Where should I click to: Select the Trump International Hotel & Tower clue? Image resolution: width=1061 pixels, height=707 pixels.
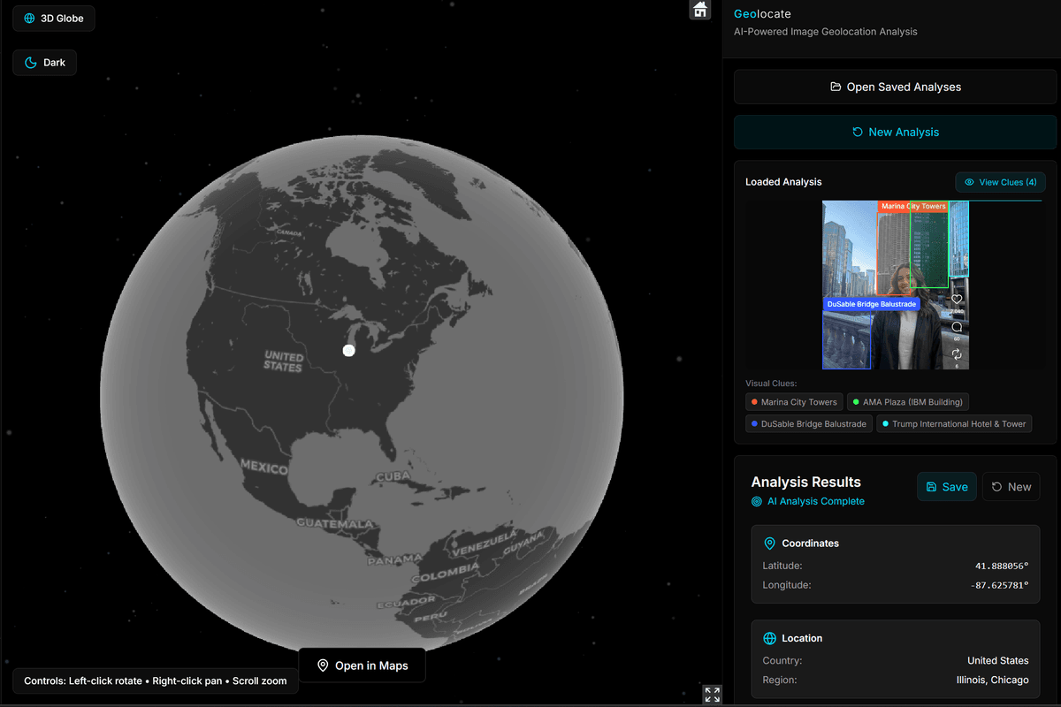(954, 424)
